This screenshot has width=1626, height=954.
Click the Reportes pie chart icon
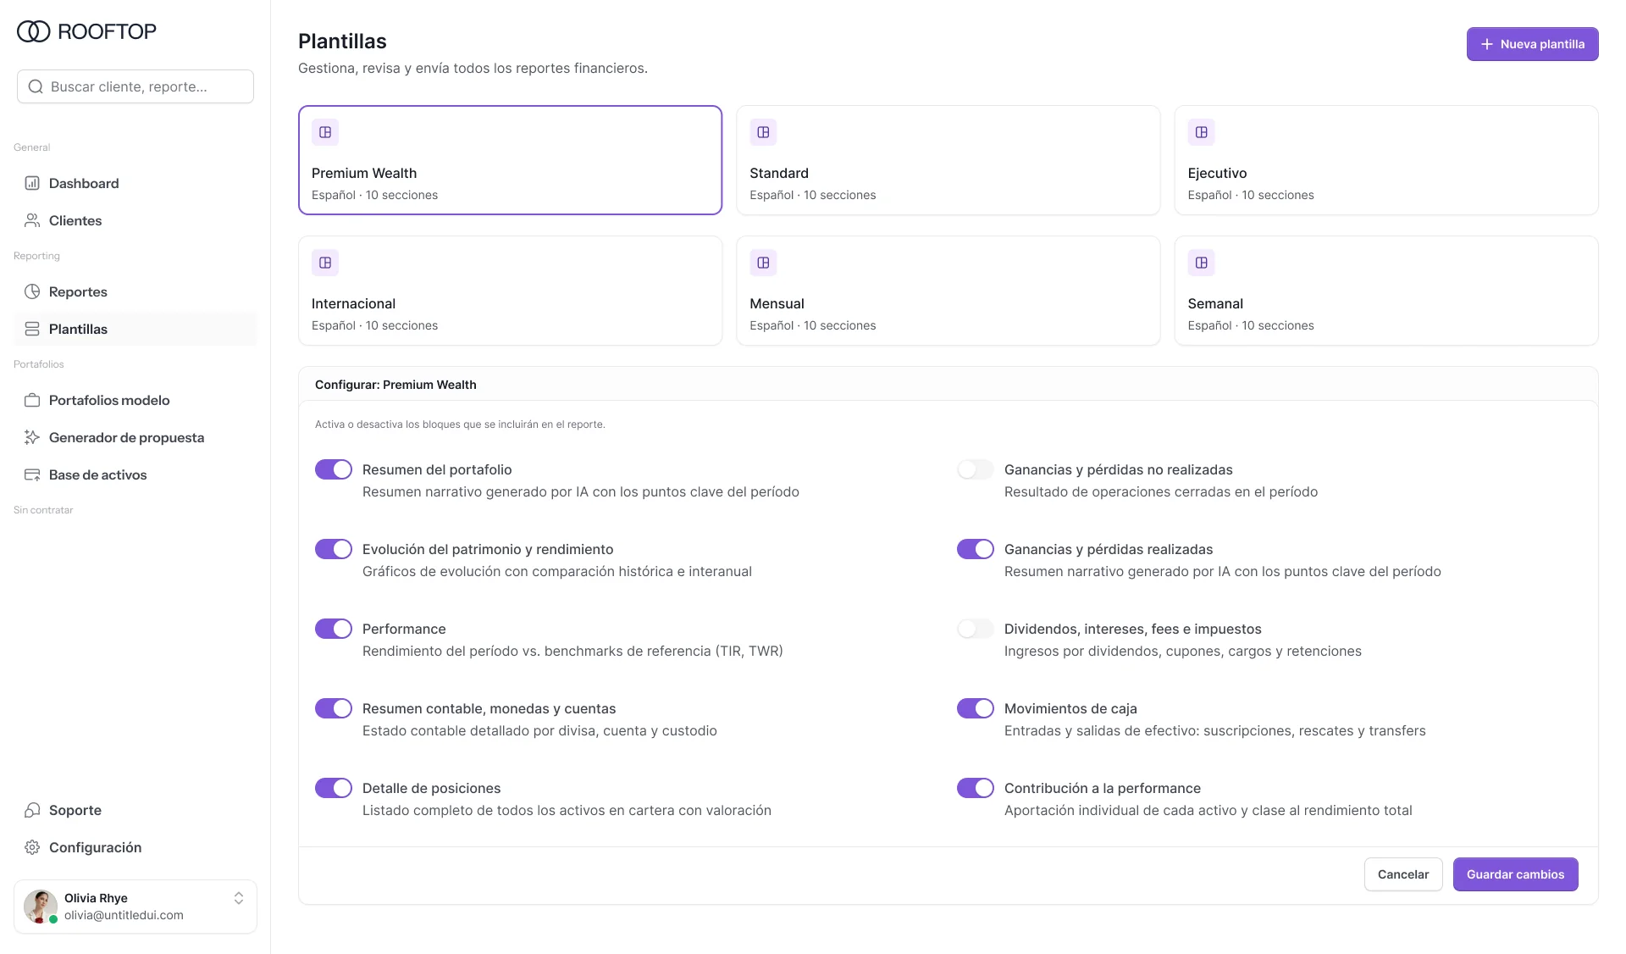(32, 291)
